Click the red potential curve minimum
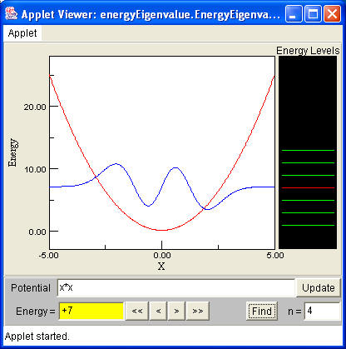 (x=162, y=230)
